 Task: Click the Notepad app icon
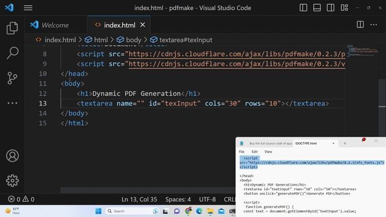pyautogui.click(x=242, y=143)
